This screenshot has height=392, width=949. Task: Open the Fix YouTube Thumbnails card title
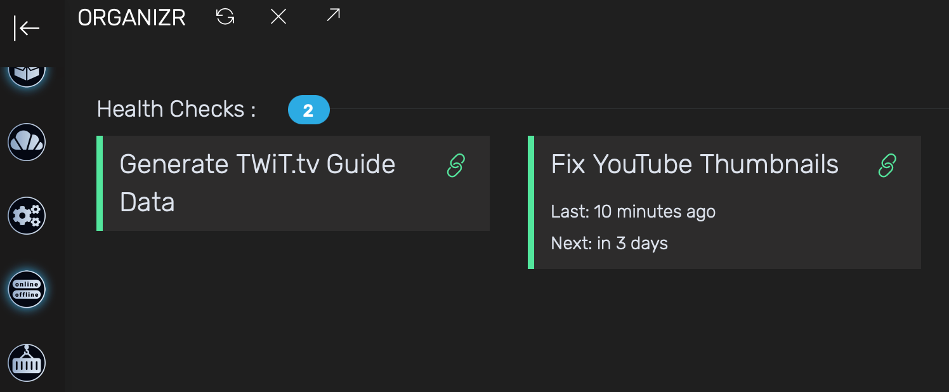coord(695,165)
